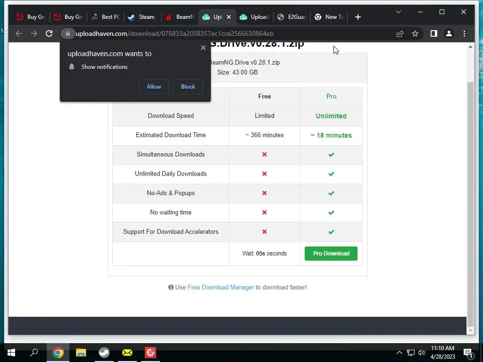Open volume control tray icon

421,353
